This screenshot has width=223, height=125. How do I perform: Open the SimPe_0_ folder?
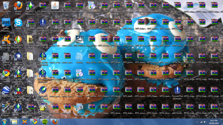(x=30, y=91)
